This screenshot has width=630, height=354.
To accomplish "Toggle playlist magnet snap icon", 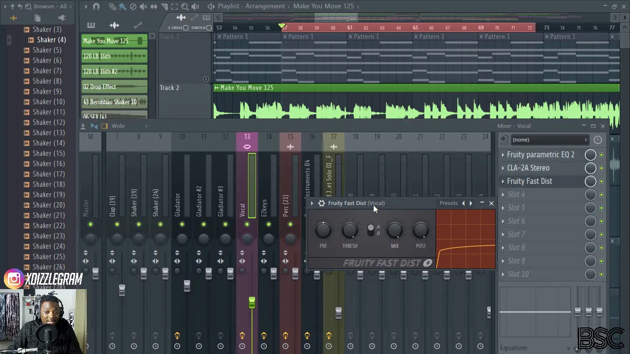I will click(x=96, y=6).
